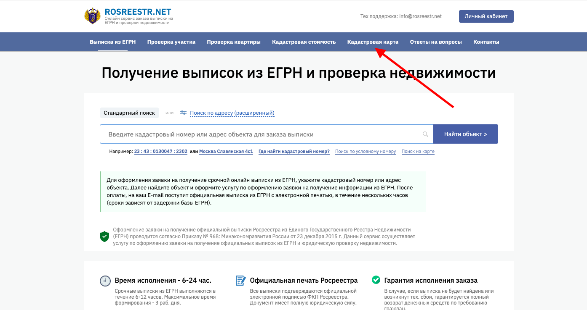This screenshot has width=587, height=310.
Task: Click the Время исполнения - 6-24 час. heading
Action: point(163,280)
